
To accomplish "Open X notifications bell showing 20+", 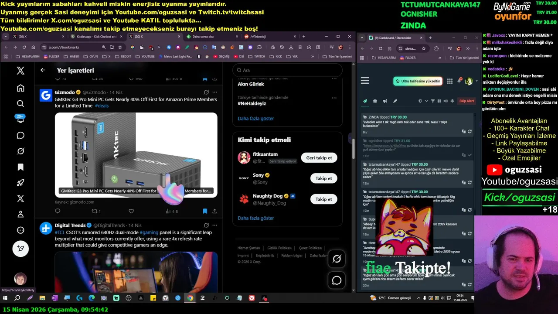I will point(20,119).
